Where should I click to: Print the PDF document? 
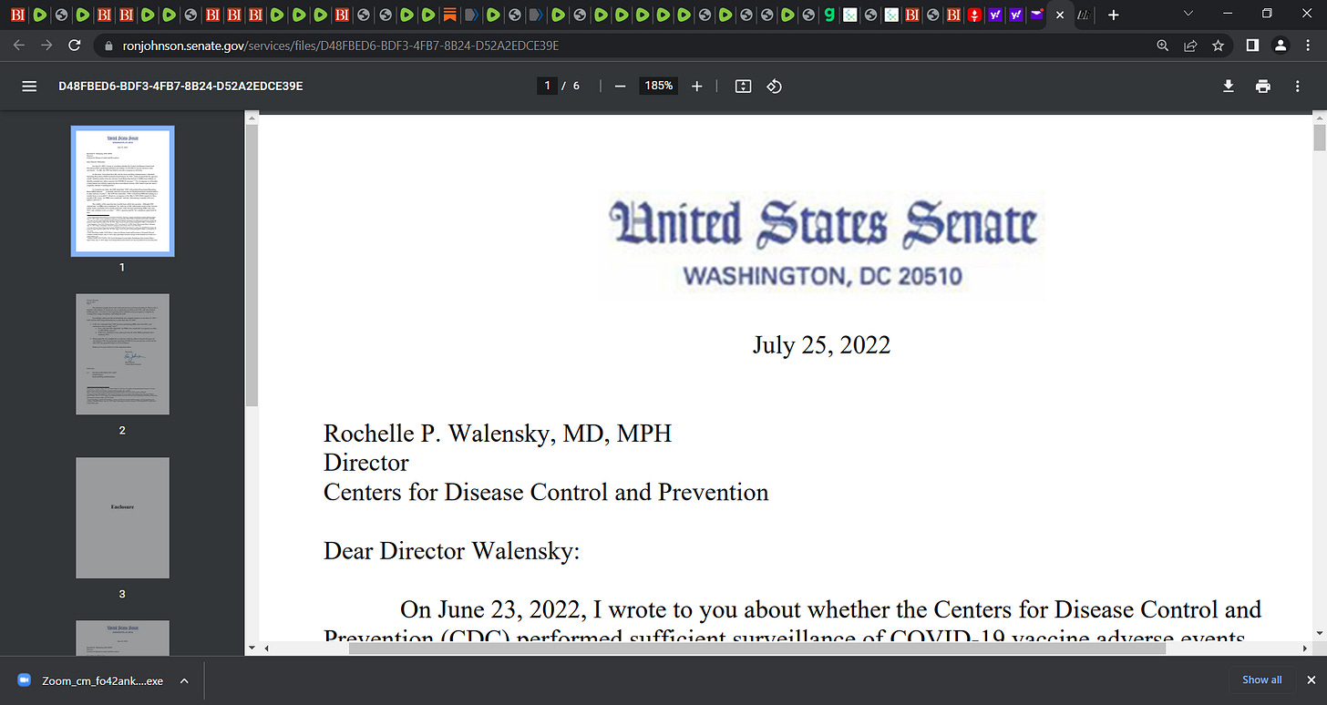pyautogui.click(x=1263, y=86)
